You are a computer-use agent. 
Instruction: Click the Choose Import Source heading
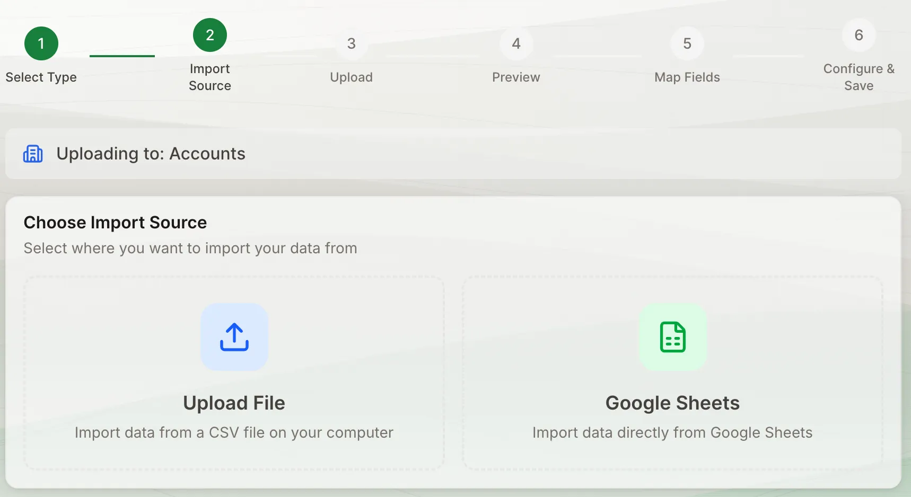[115, 222]
